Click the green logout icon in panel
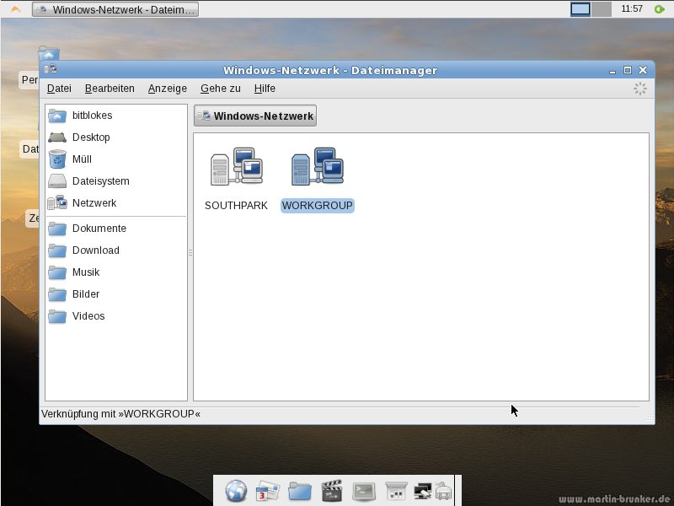Screen dimensions: 674x506 tap(659, 9)
